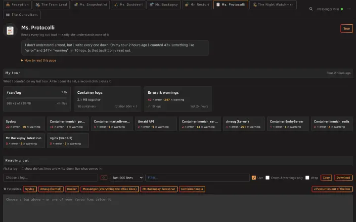Open The Night Watchman tab

tap(273, 4)
